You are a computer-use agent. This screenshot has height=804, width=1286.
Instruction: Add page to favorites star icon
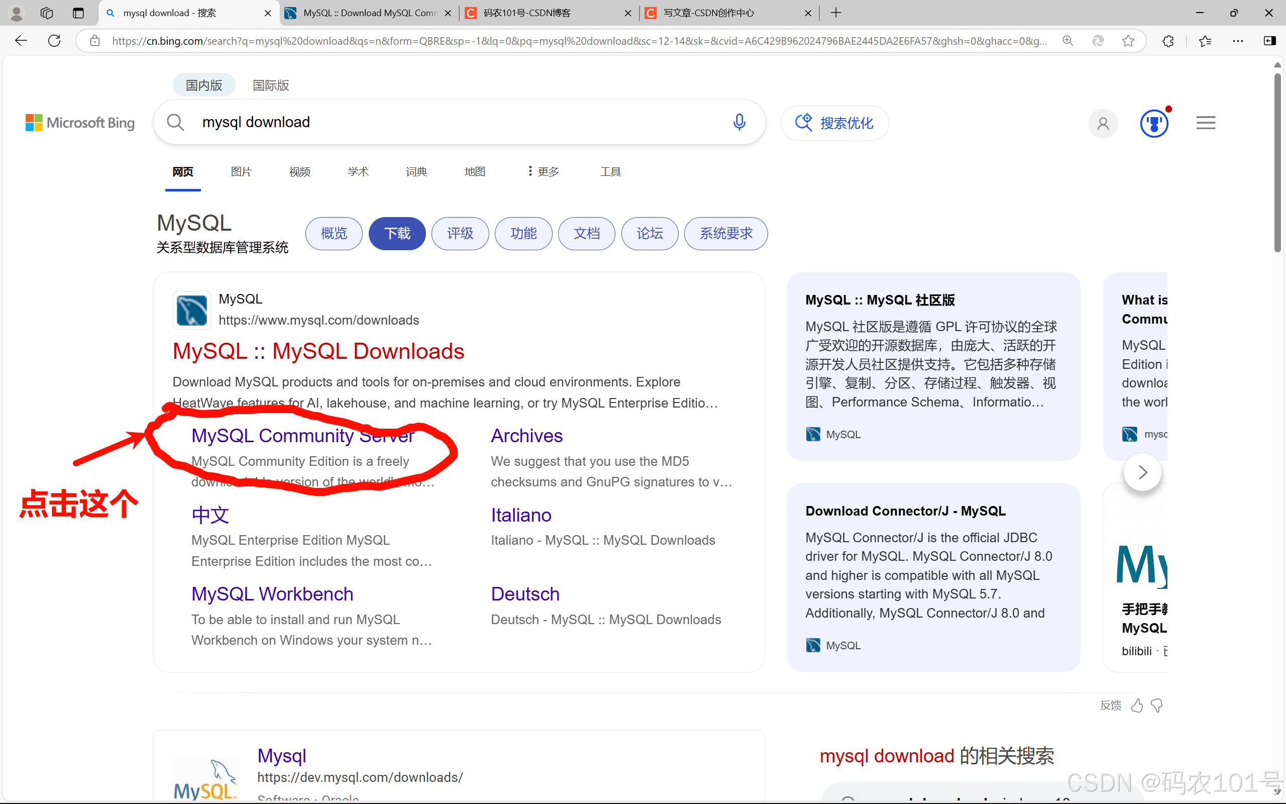click(1128, 41)
